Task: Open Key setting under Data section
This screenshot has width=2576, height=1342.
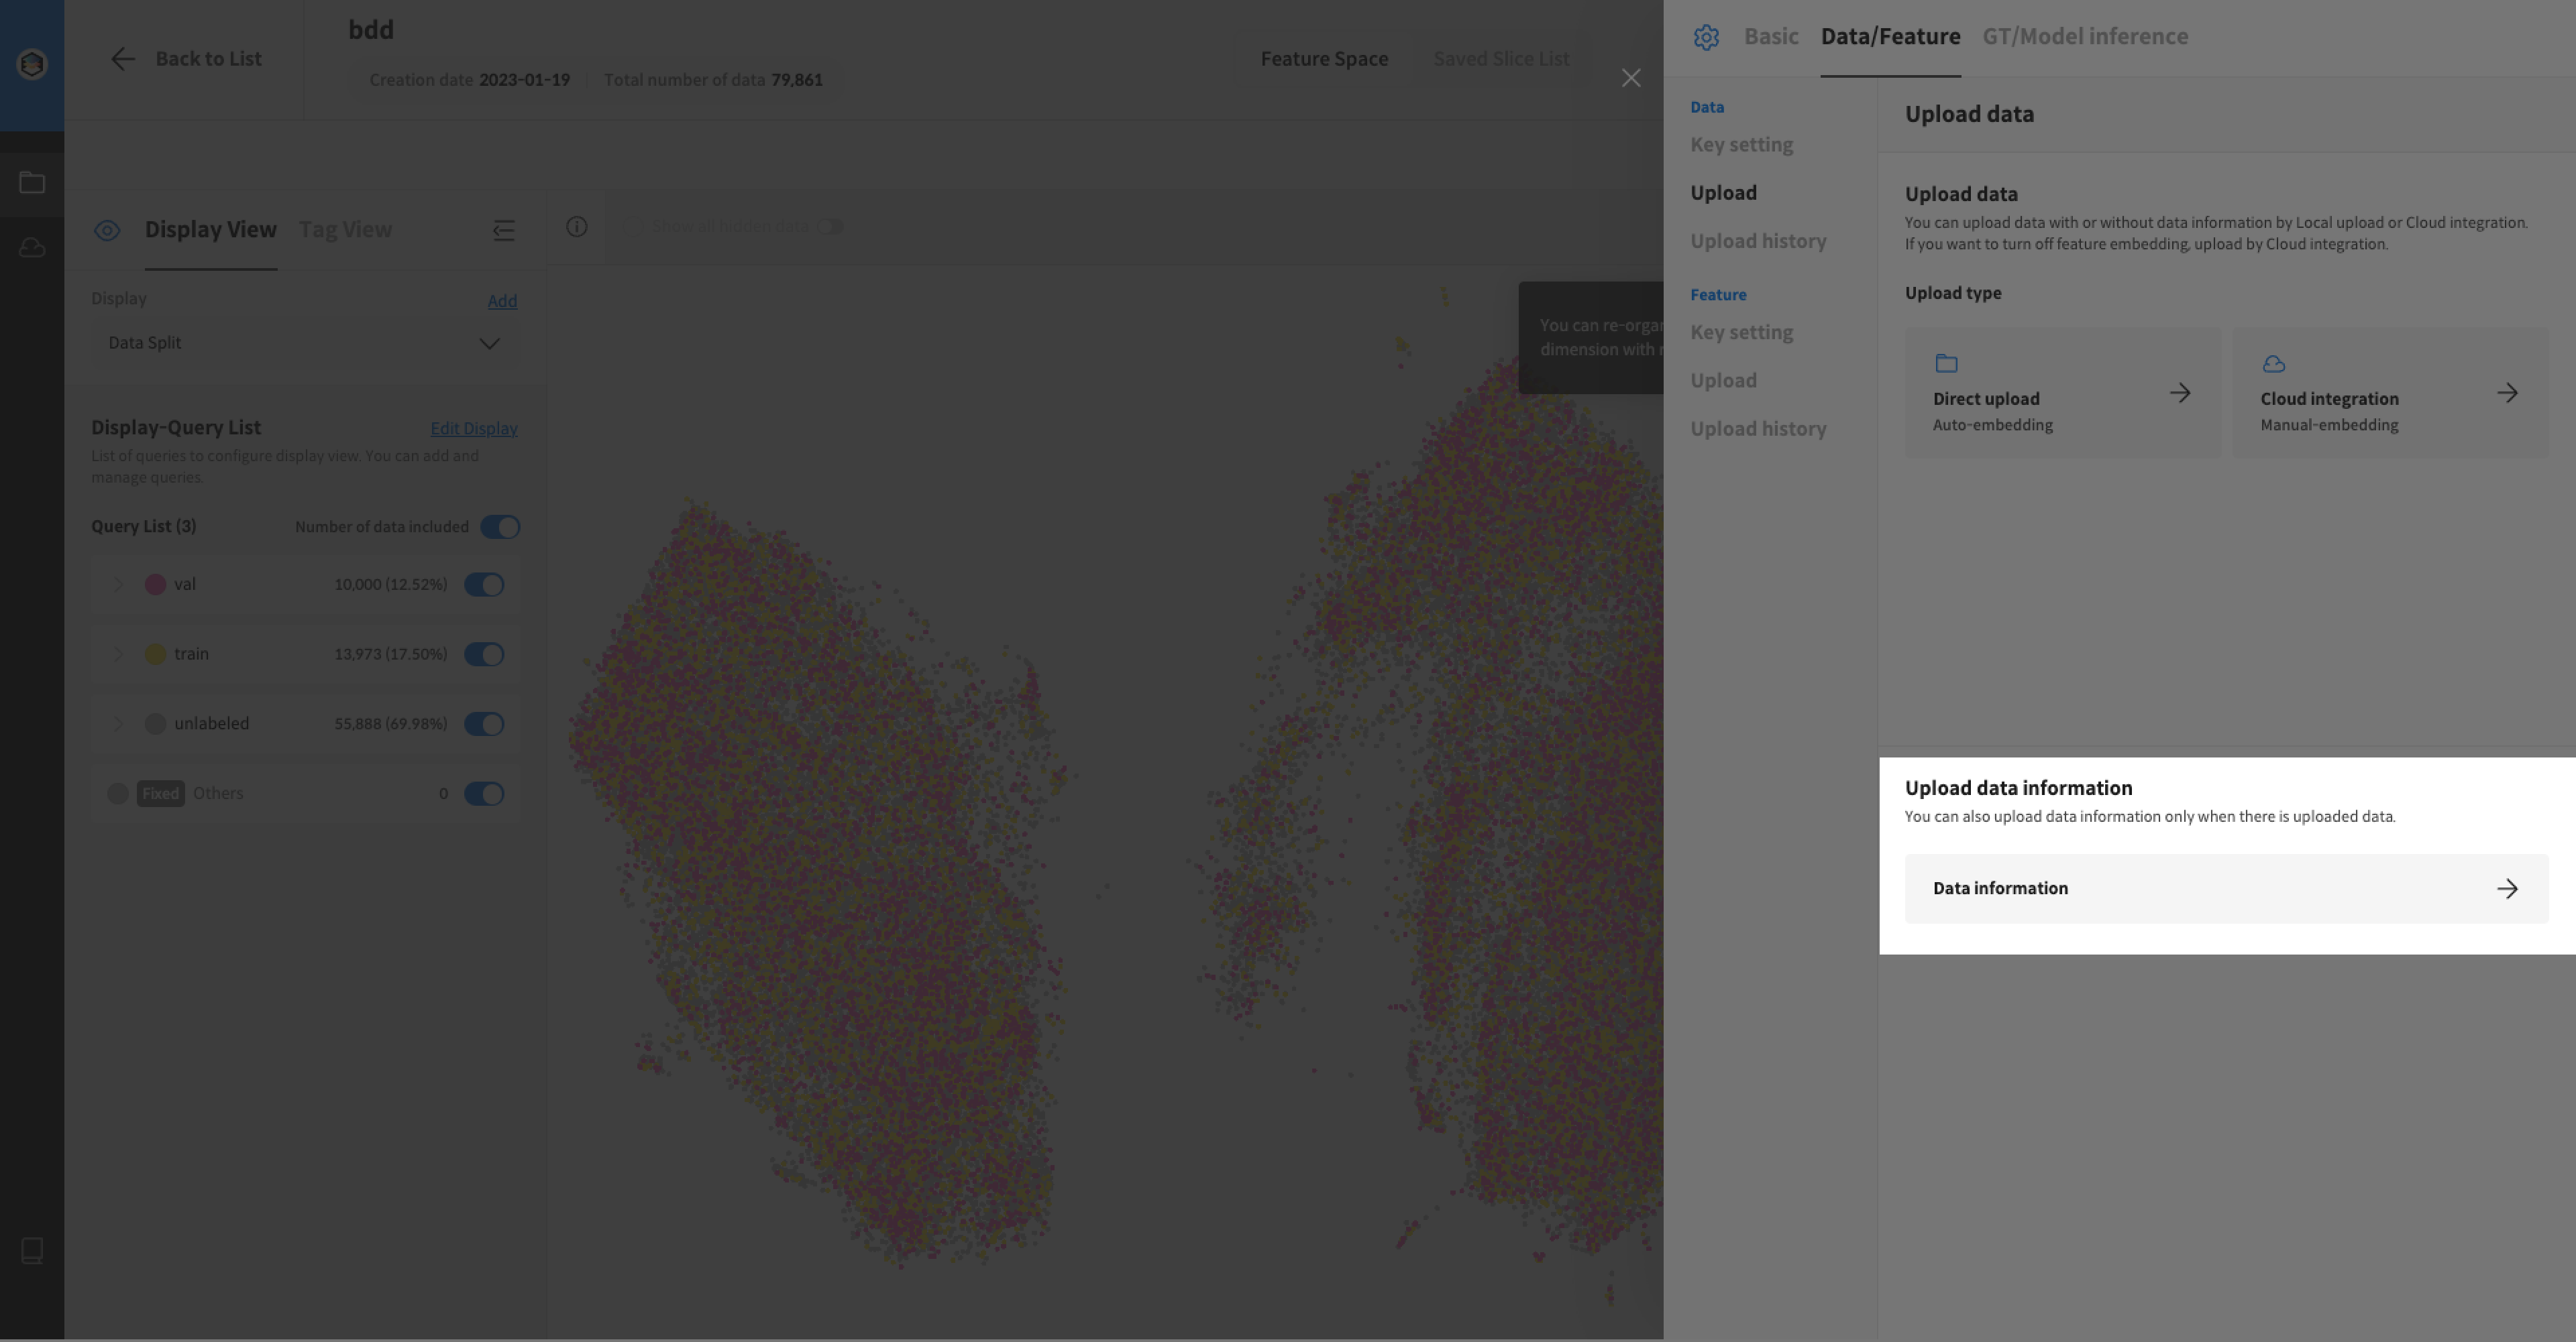Action: (1741, 145)
